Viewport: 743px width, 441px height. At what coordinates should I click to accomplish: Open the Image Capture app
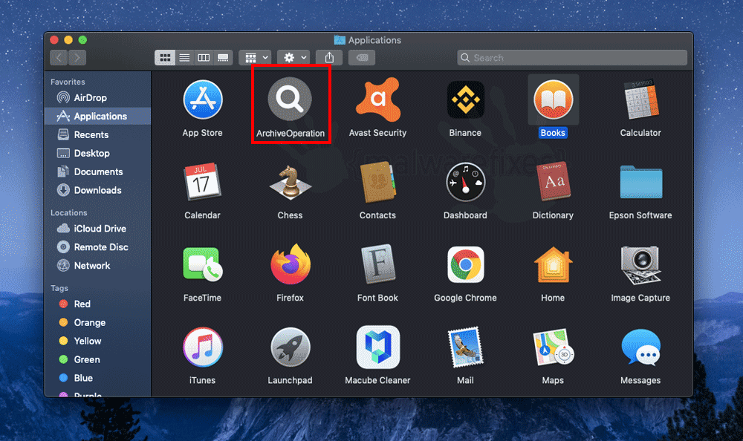tap(640, 264)
